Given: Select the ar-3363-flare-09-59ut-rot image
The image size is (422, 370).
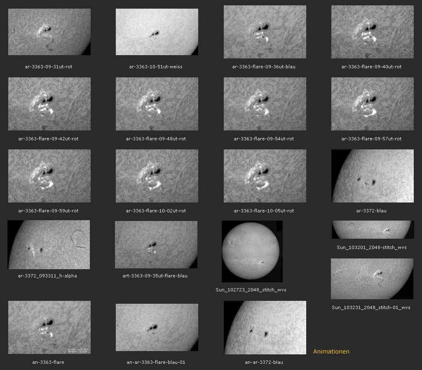Looking at the screenshot, I should [49, 176].
